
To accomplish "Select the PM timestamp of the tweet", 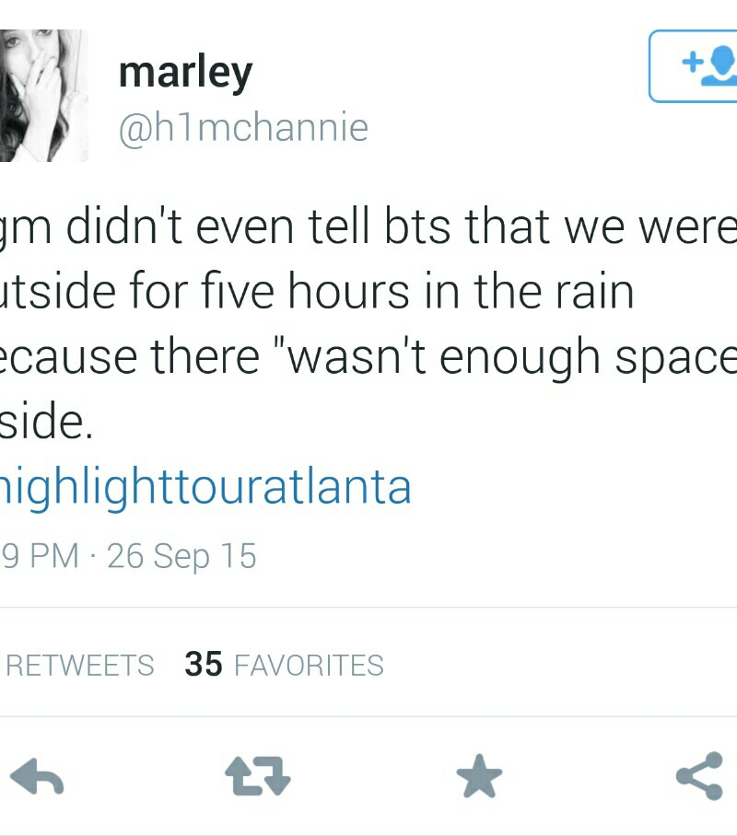I will click(x=40, y=555).
